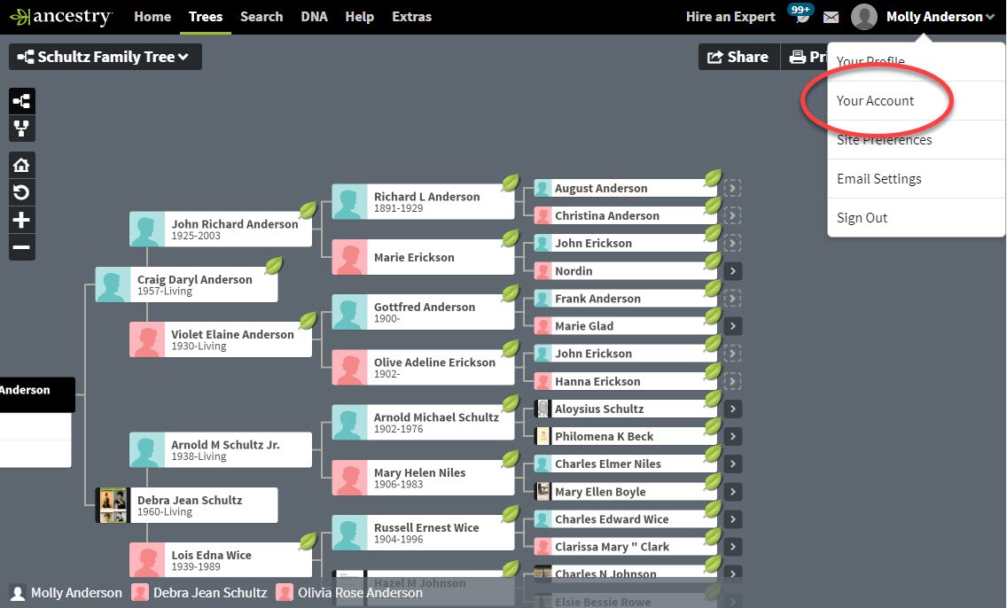The image size is (1007, 608).
Task: Click the Print button
Action: tap(804, 57)
